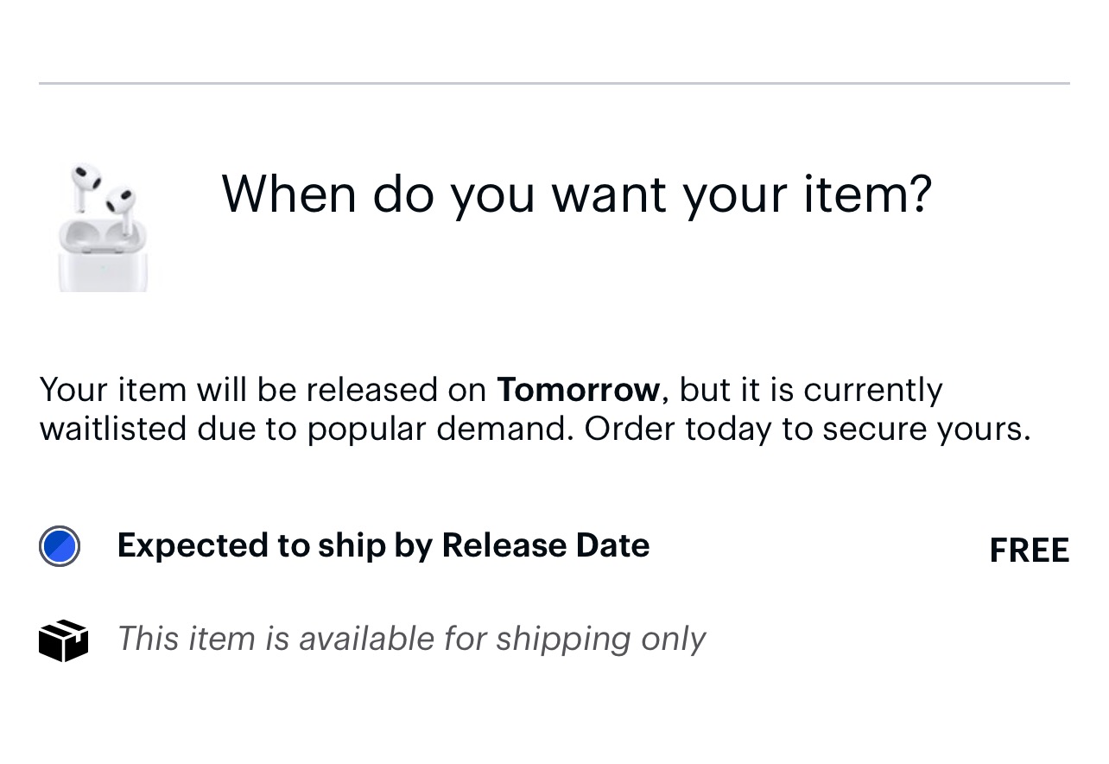
Task: Click the FREE shipping cost label
Action: [x=1029, y=551]
